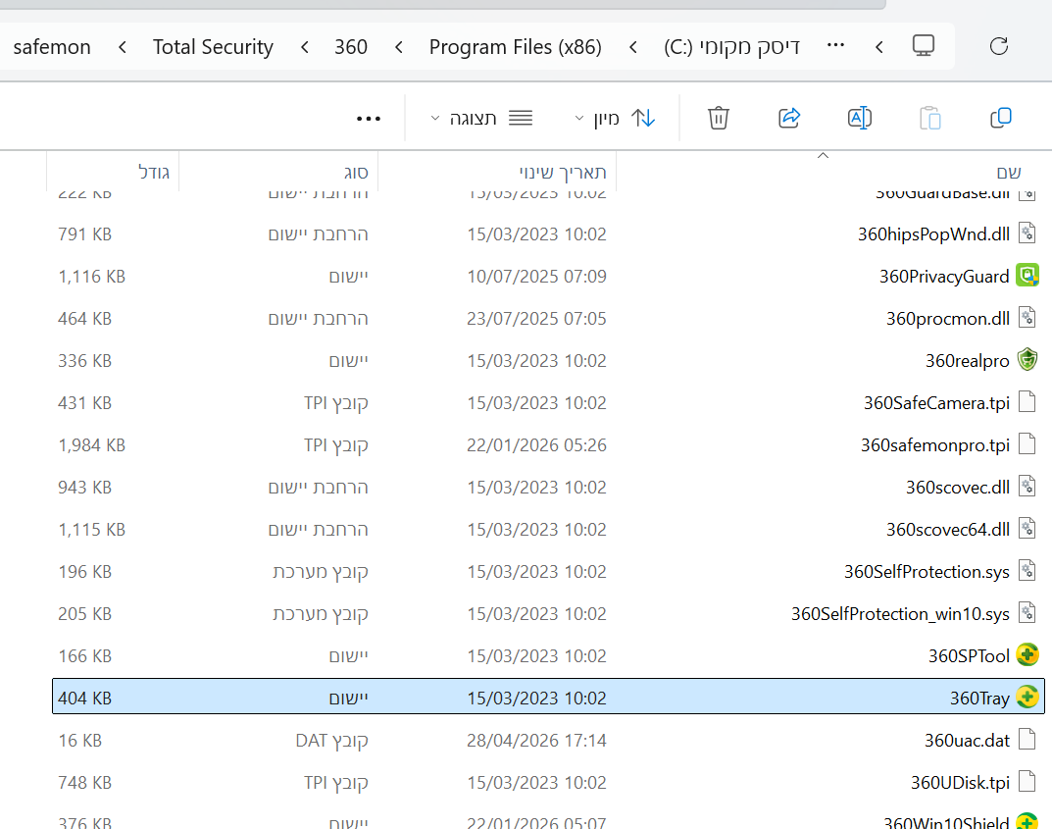Click the refresh icon in address bar
Viewport: 1052px width, 829px height.
pos(999,46)
